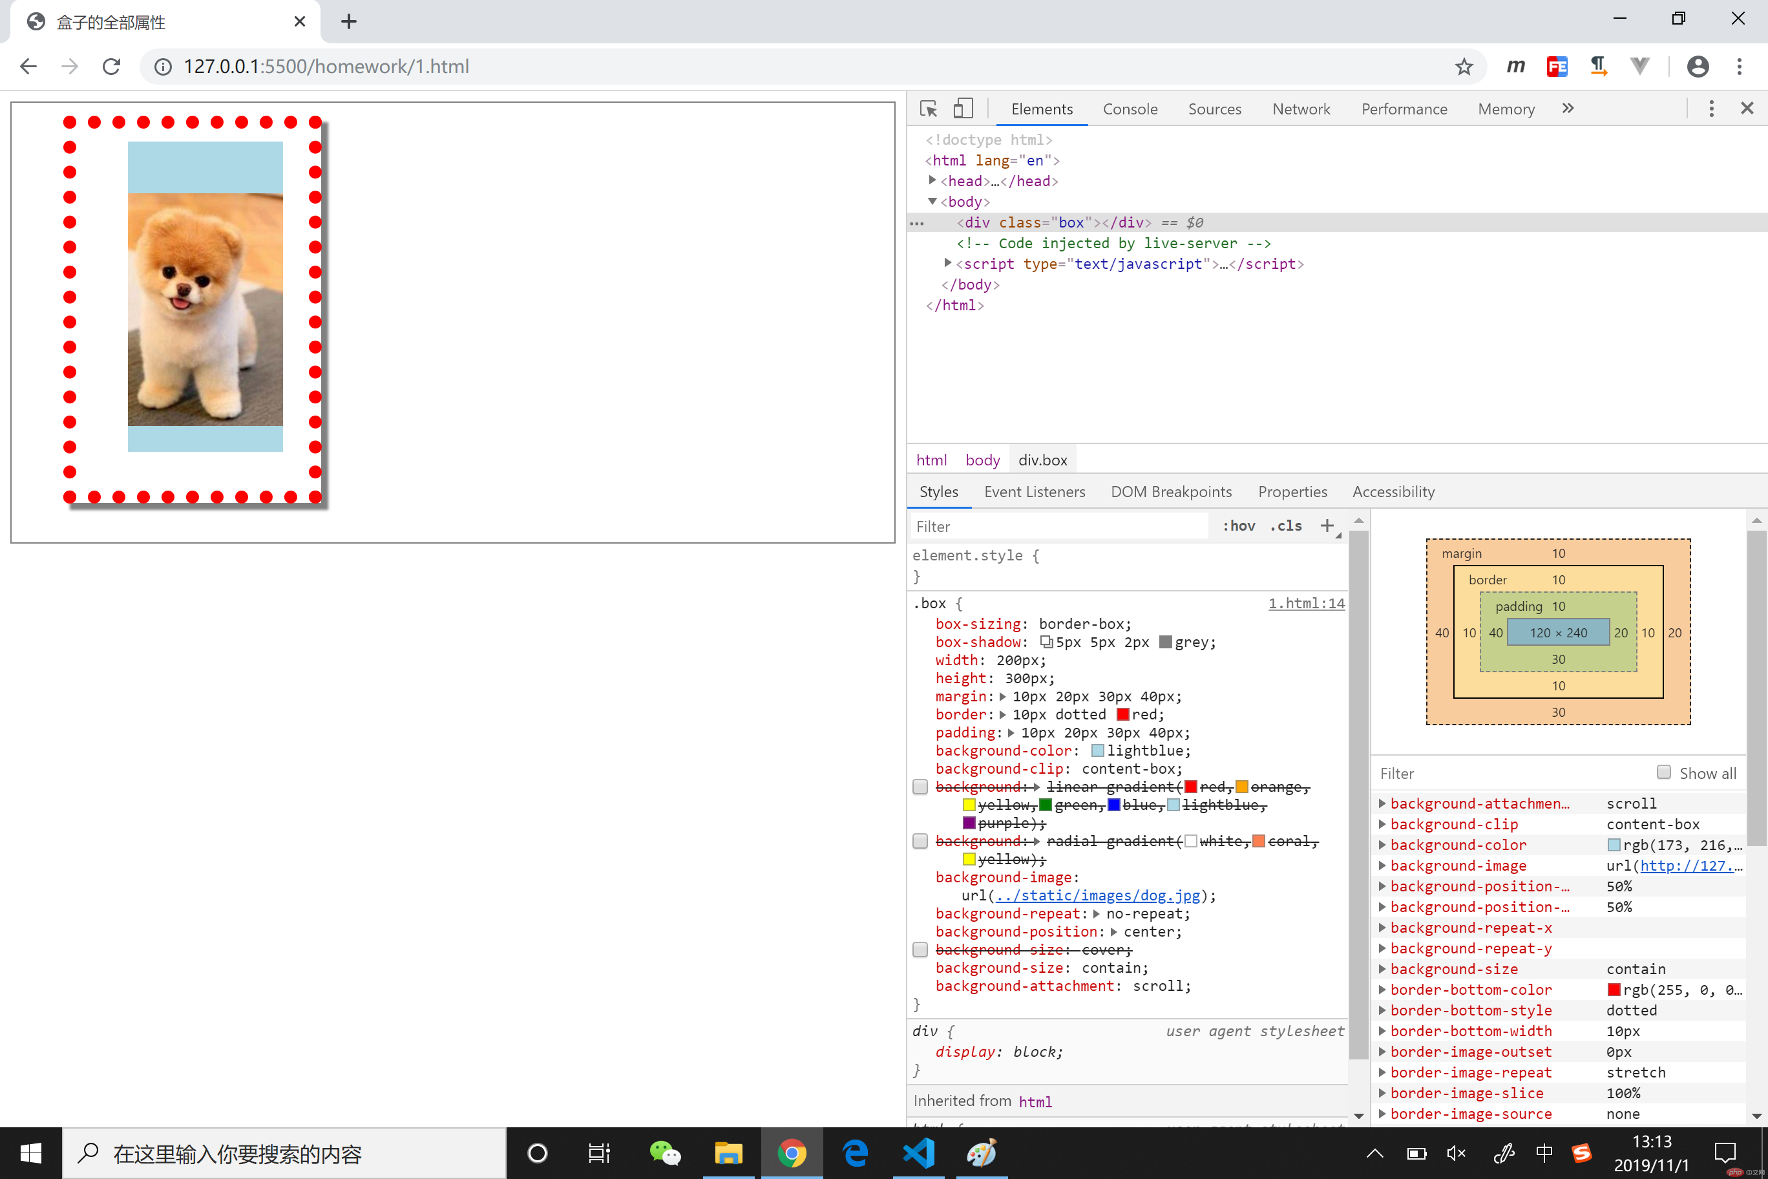Expand computed border-bottom-style property
Image resolution: width=1768 pixels, height=1179 pixels.
(x=1382, y=1010)
